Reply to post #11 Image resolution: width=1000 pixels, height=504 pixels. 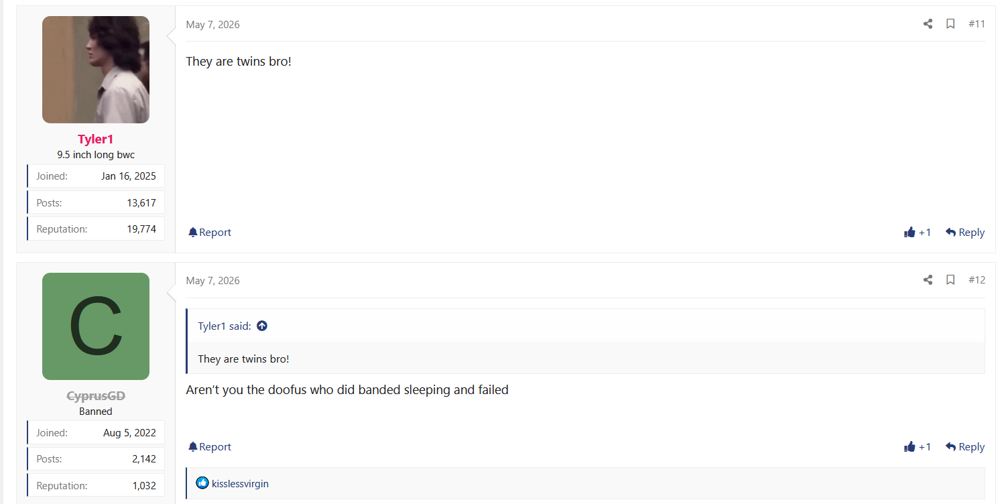[x=965, y=233]
